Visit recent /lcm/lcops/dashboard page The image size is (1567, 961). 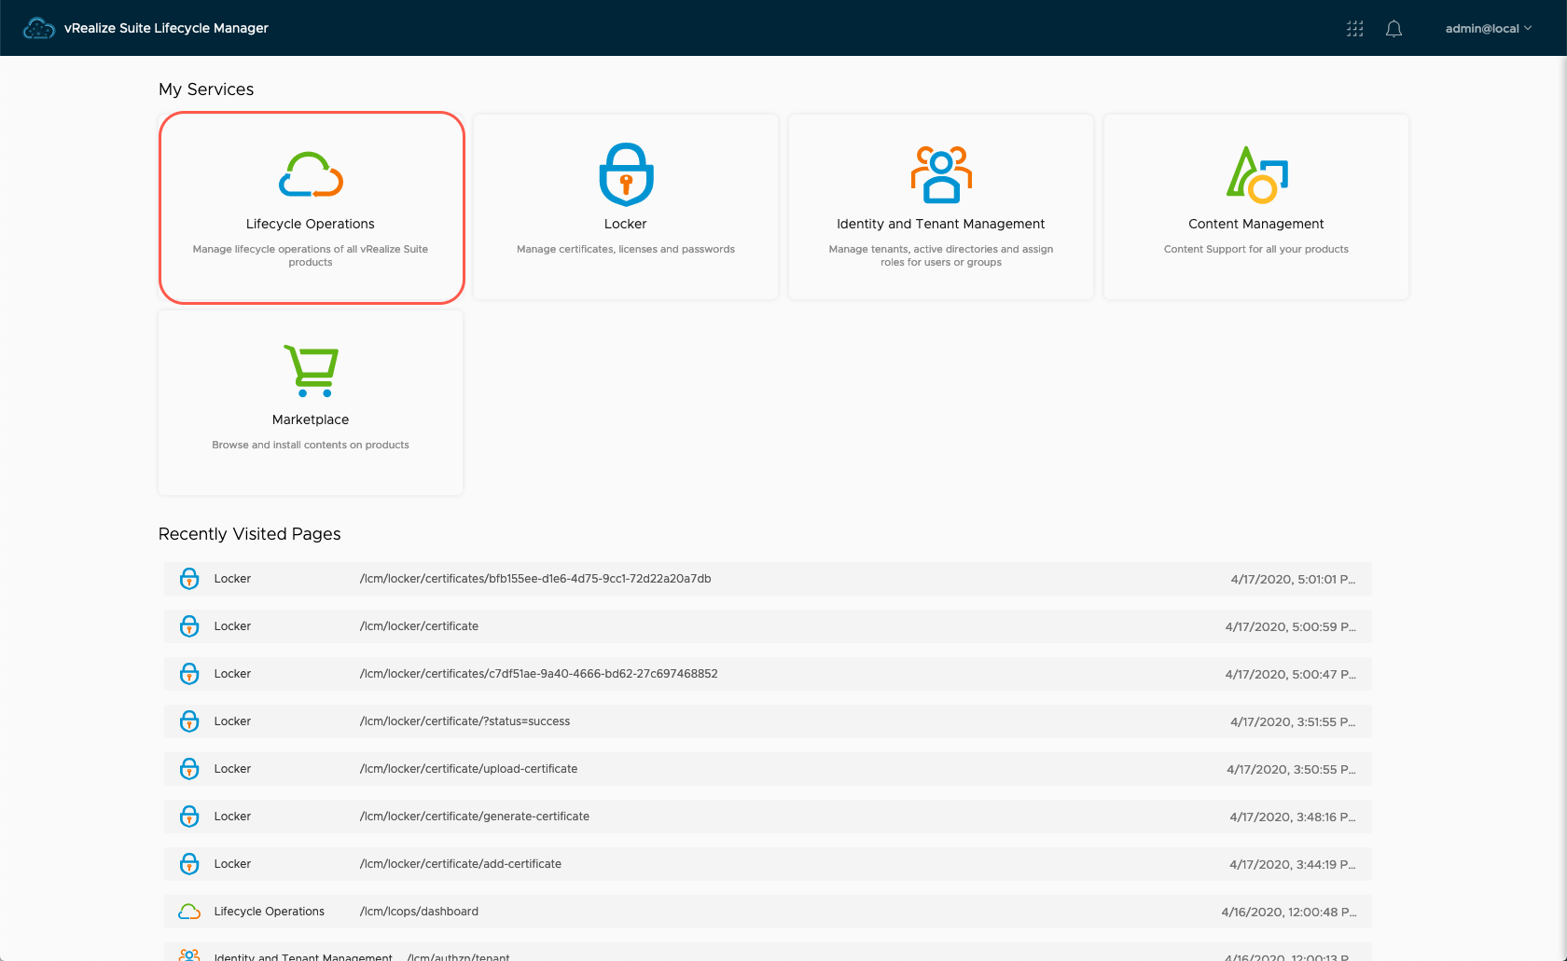419,912
